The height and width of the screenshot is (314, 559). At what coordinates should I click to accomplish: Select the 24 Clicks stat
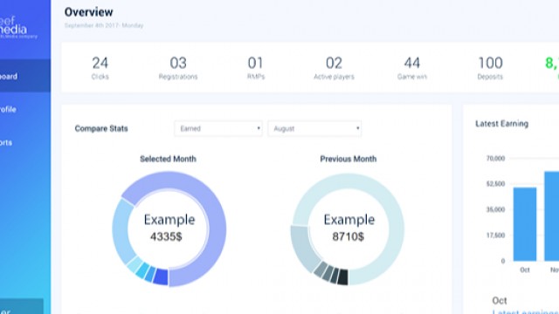[100, 68]
